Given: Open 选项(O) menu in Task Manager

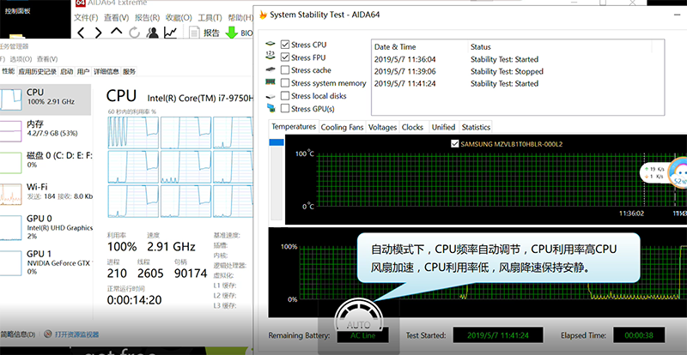Looking at the screenshot, I should click(21, 59).
